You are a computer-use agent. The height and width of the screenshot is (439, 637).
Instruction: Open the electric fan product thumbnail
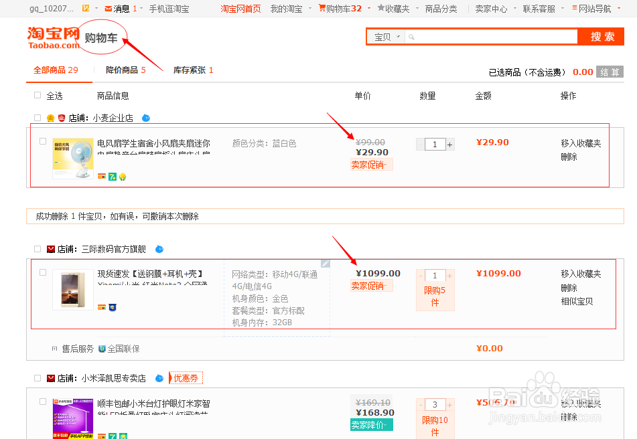[73, 159]
